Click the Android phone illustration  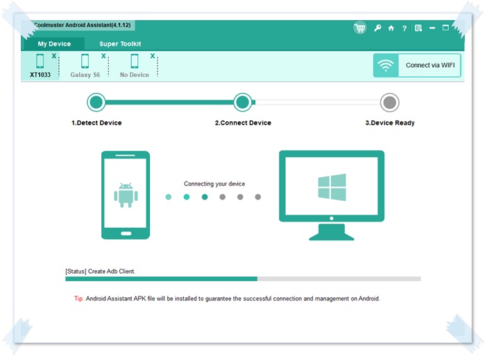126,195
